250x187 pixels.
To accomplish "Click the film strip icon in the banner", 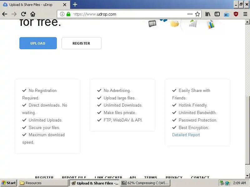I will (152, 24).
